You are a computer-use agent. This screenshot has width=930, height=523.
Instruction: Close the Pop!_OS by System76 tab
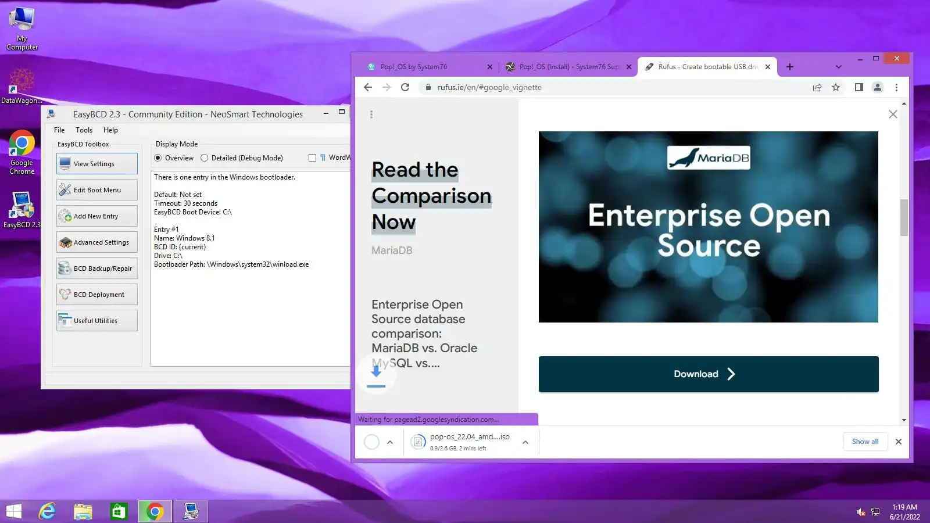pos(489,67)
